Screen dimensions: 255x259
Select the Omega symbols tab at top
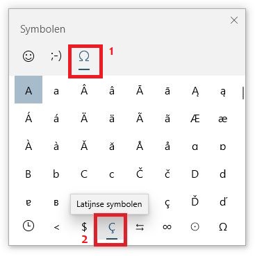coord(84,60)
